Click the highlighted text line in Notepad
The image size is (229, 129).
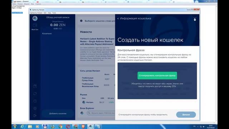[17, 13]
